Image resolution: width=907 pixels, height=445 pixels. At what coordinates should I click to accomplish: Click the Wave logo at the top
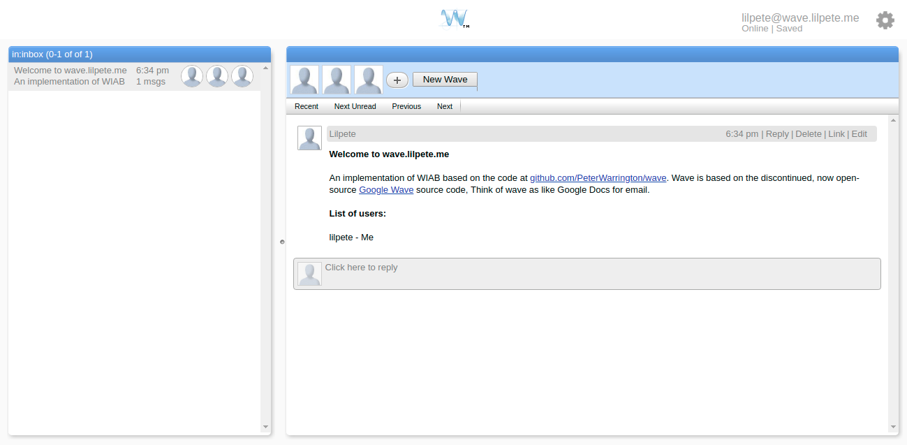pos(454,19)
